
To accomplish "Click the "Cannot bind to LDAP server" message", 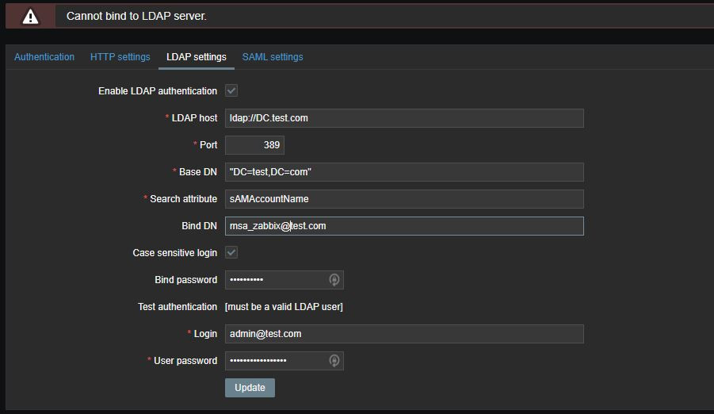I will pyautogui.click(x=136, y=16).
